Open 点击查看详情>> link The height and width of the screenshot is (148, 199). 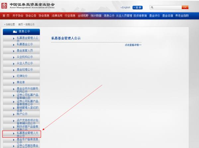133,45
